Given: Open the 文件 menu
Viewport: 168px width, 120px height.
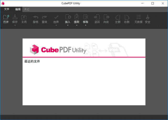Looking at the screenshot, I should (7, 9).
